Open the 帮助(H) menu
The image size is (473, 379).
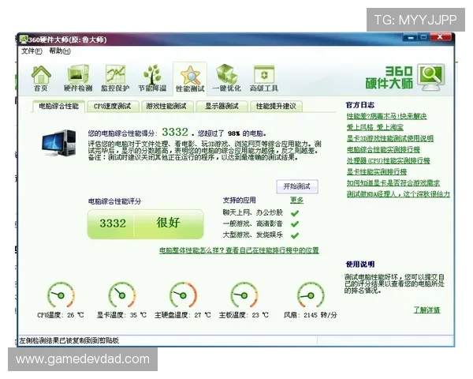pos(60,51)
